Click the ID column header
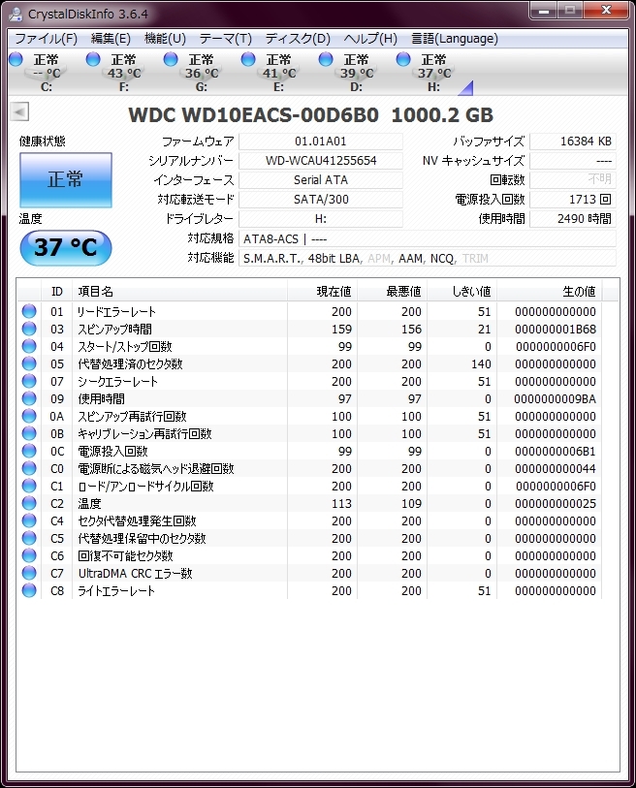This screenshot has width=636, height=788. 57,292
